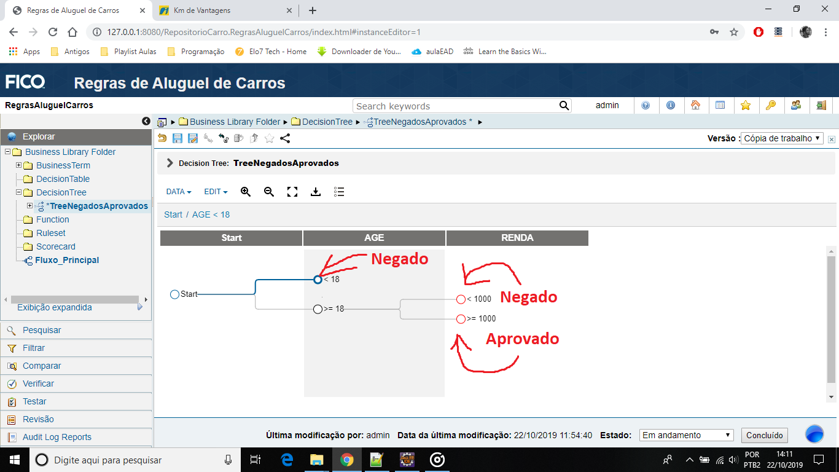839x472 pixels.
Task: Select the Zoom In icon in the decision tree toolbar
Action: tap(246, 192)
